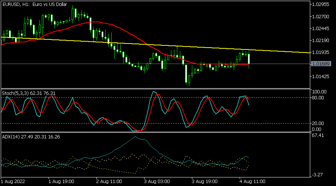Click the 3 Aug 03:00 time label

[x=157, y=182]
